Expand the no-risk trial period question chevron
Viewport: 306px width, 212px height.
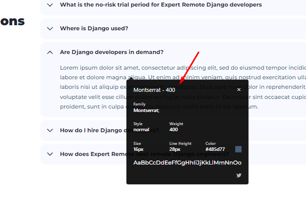(x=50, y=5)
